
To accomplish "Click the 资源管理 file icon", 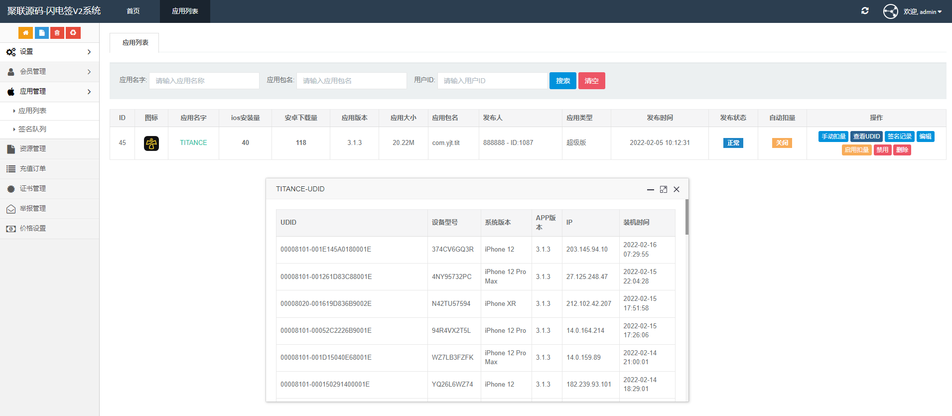I will tap(11, 149).
